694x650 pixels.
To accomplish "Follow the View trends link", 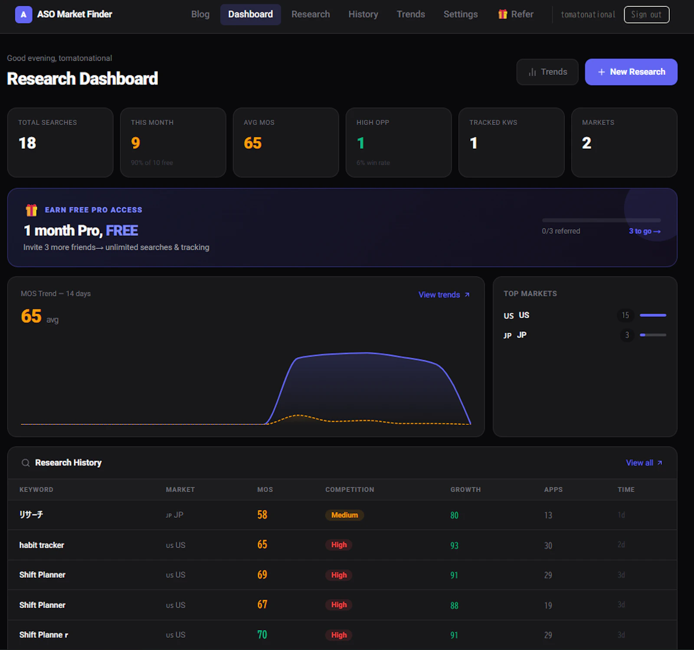I will click(444, 295).
